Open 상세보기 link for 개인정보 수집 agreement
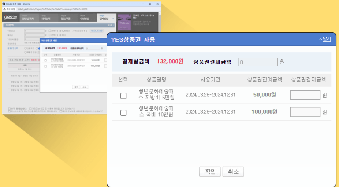Viewport: 339px width, 187px height. click(70, 108)
